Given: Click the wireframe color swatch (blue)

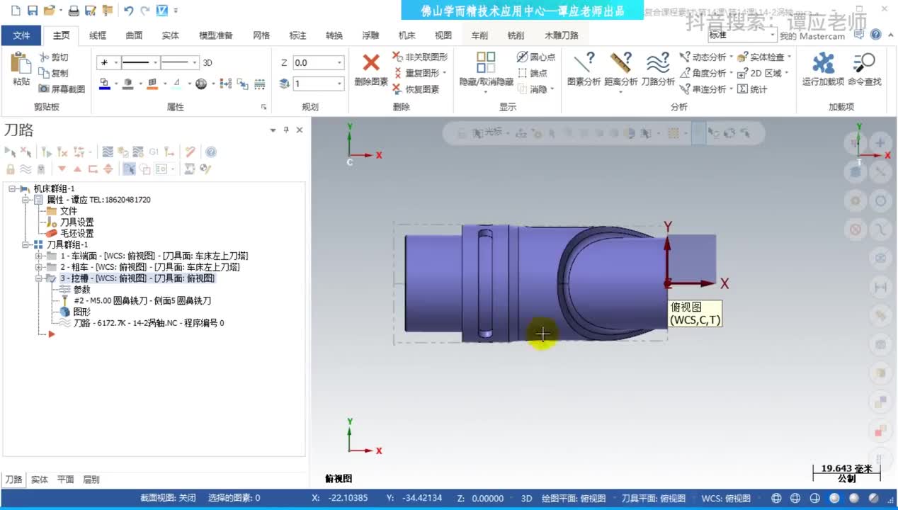Looking at the screenshot, I should 104,84.
